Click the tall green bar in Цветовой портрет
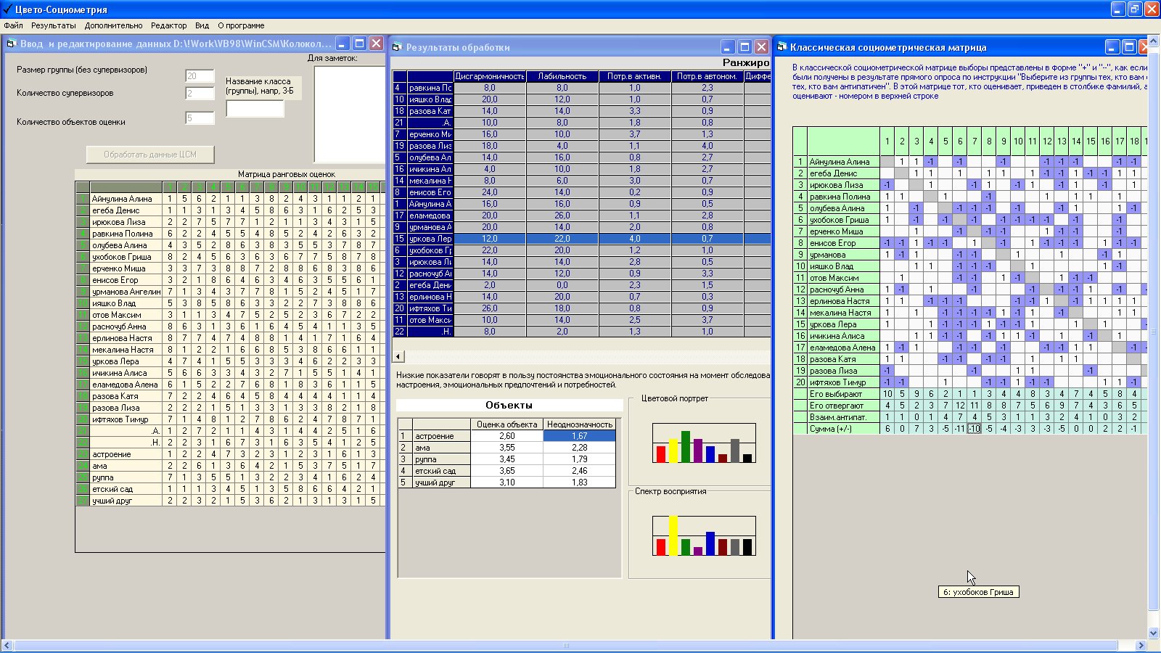Viewport: 1161px width, 653px height. pyautogui.click(x=686, y=447)
